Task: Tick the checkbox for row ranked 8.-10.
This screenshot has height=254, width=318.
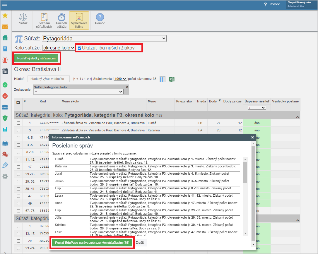Action: 19,152
